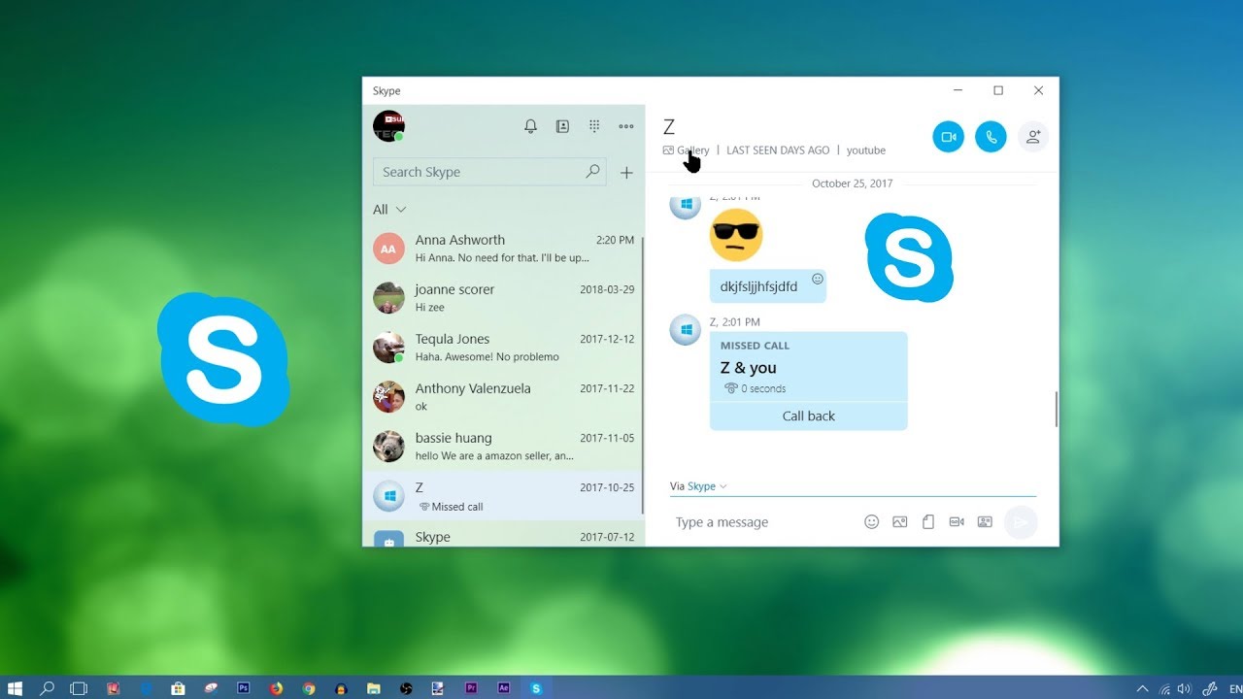The width and height of the screenshot is (1243, 699).
Task: Open the Gallery link under Z
Action: click(686, 150)
